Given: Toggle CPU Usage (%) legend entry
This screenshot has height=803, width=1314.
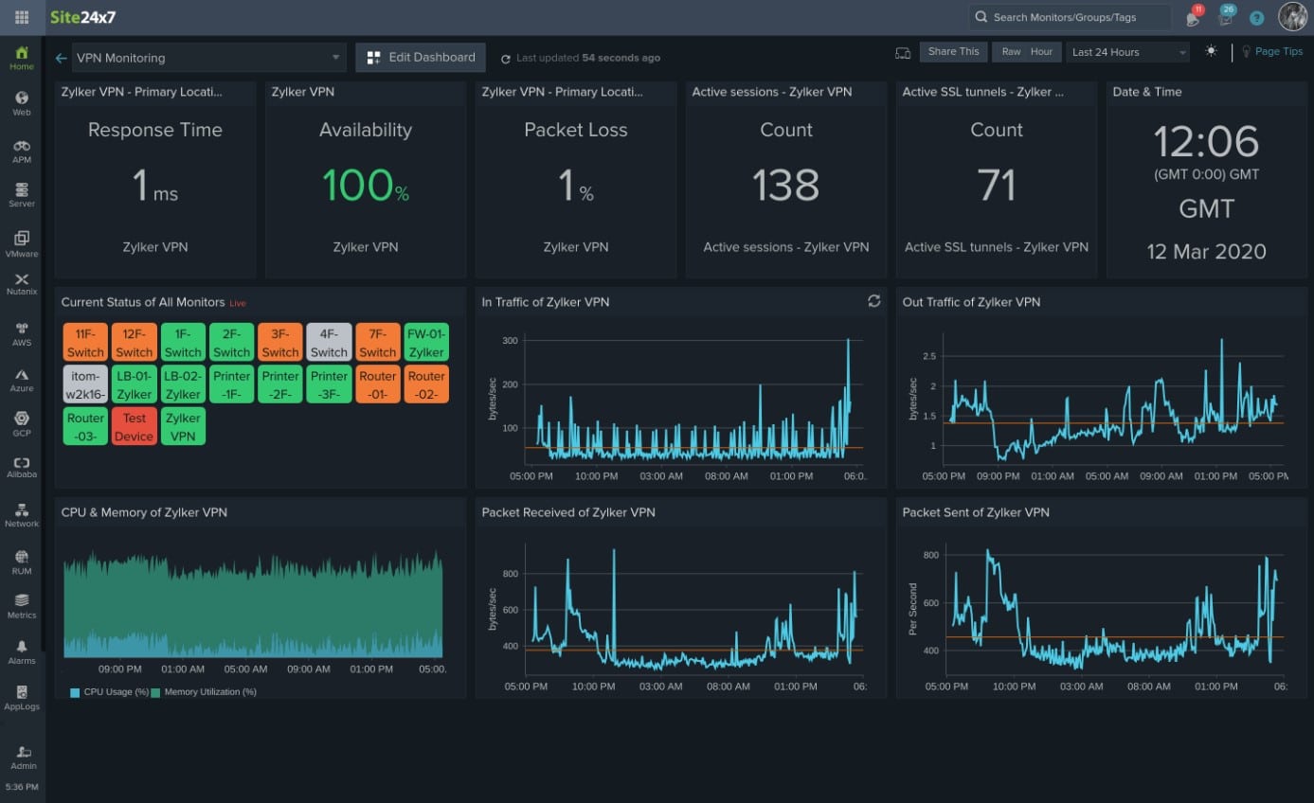Looking at the screenshot, I should tap(110, 692).
